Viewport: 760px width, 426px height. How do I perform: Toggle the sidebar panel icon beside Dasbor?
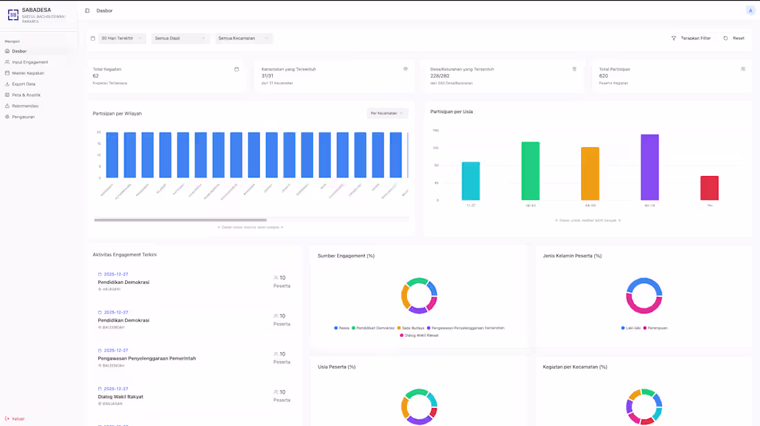click(87, 10)
